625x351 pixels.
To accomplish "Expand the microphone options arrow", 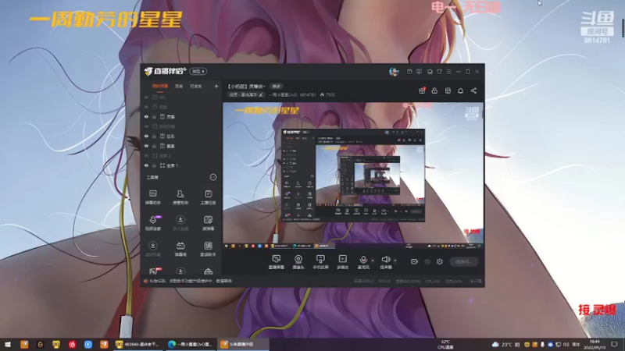I will 373,261.
